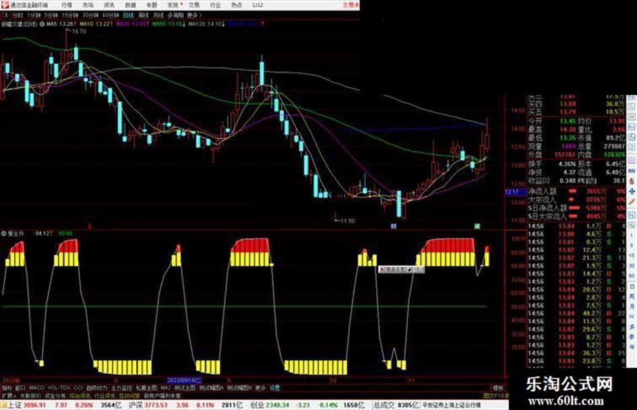Image resolution: width=637 pixels, height=410 pixels.
Task: Open the 行情 menu
Action: (67, 5)
